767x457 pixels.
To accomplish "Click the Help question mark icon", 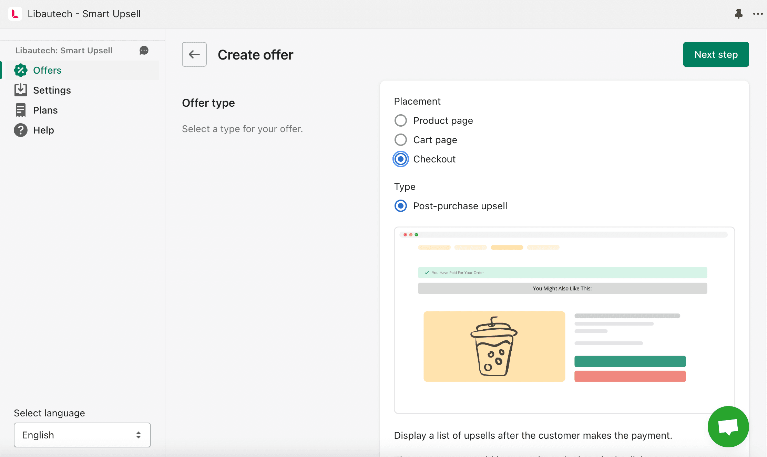I will click(x=21, y=130).
